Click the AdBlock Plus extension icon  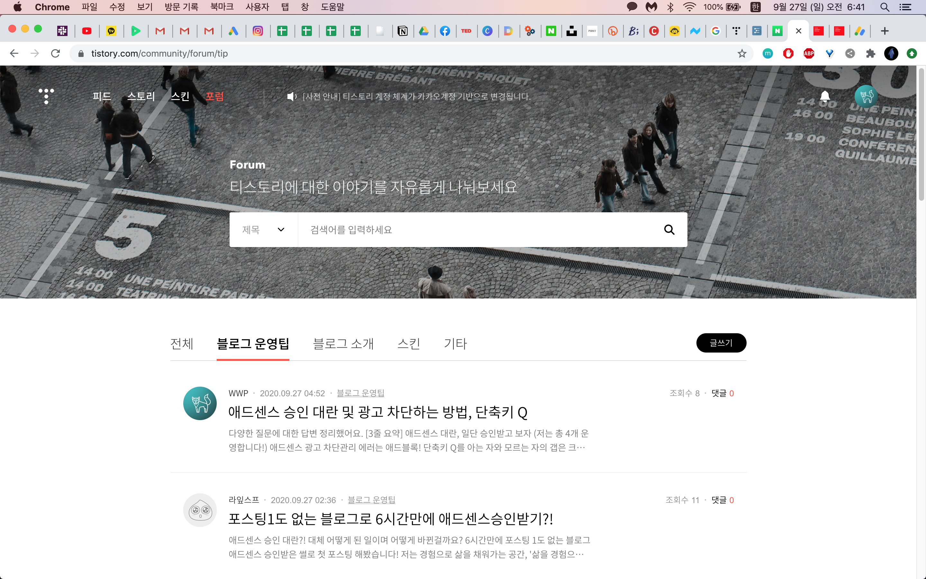point(809,54)
